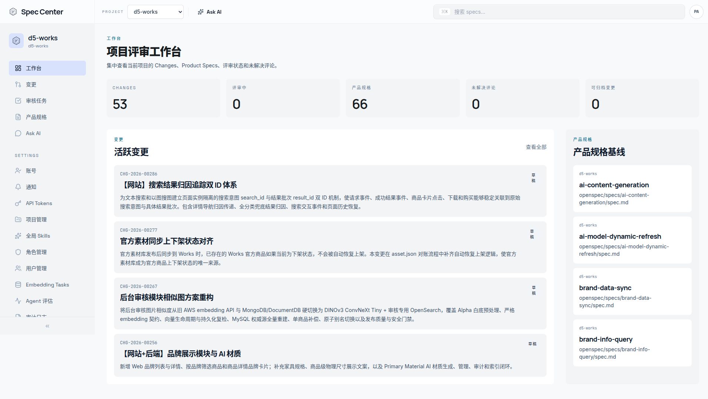The image size is (708, 399).
Task: Click the ID text CHG-2026-00267
Action: [138, 286]
